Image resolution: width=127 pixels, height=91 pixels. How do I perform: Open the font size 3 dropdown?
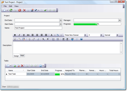coord(101,35)
